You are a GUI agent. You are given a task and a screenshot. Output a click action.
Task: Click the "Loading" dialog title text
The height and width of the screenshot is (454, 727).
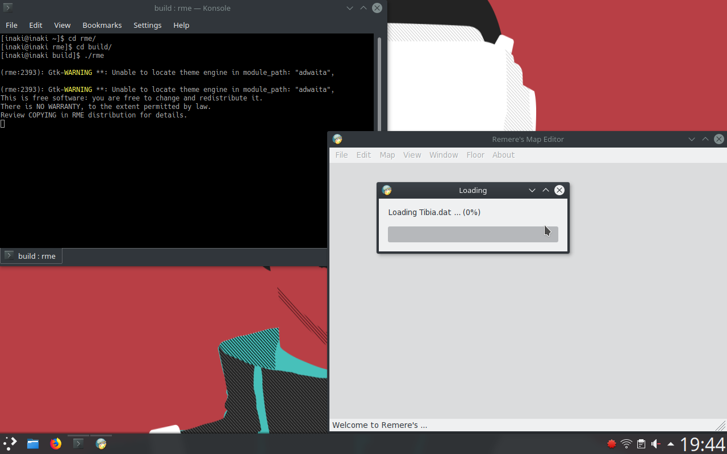473,190
